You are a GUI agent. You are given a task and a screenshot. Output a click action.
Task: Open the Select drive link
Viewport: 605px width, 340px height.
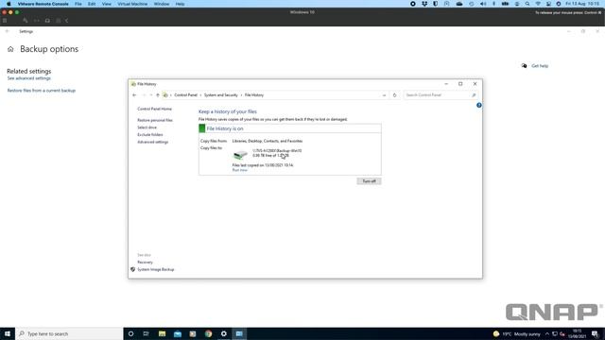[x=147, y=127]
